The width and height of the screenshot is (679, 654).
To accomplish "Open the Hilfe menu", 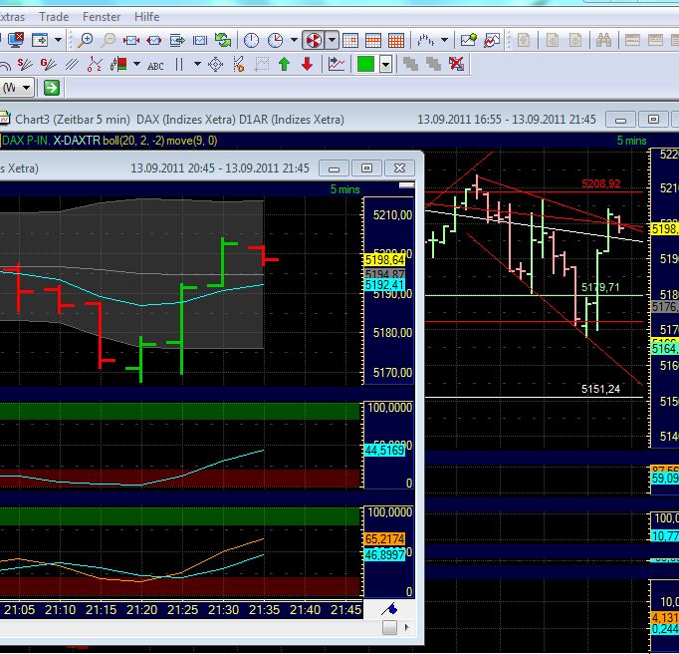I will pyautogui.click(x=146, y=17).
